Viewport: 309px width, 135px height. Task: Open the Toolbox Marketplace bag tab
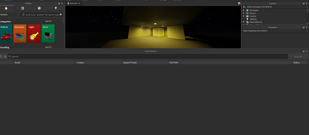coord(6,8)
